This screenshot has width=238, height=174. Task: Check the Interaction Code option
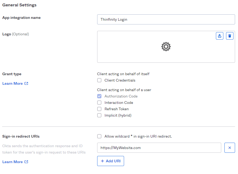99,102
